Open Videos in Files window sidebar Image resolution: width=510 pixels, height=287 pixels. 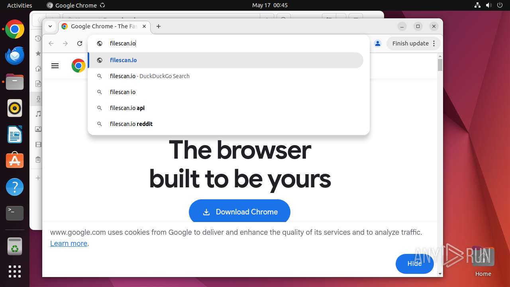coord(38,144)
